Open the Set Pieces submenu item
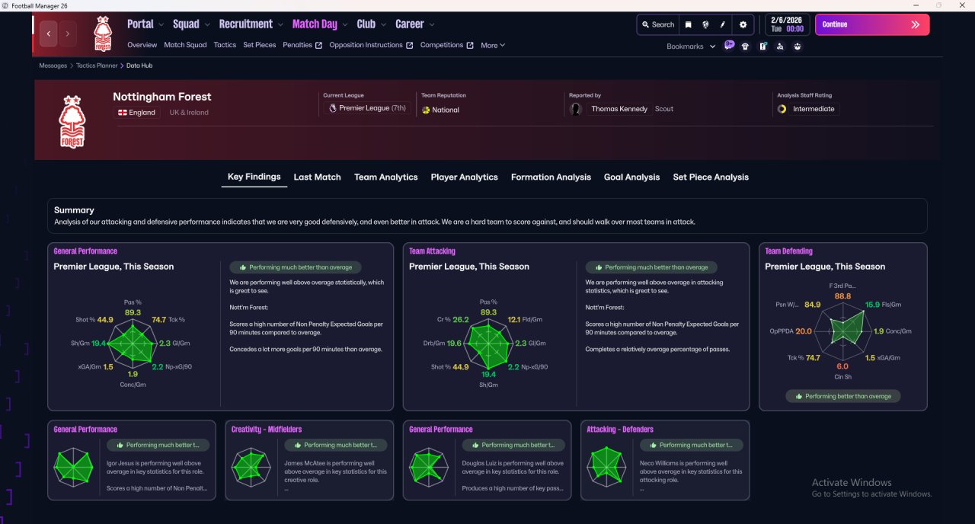Viewport: 975px width, 524px height. point(260,45)
